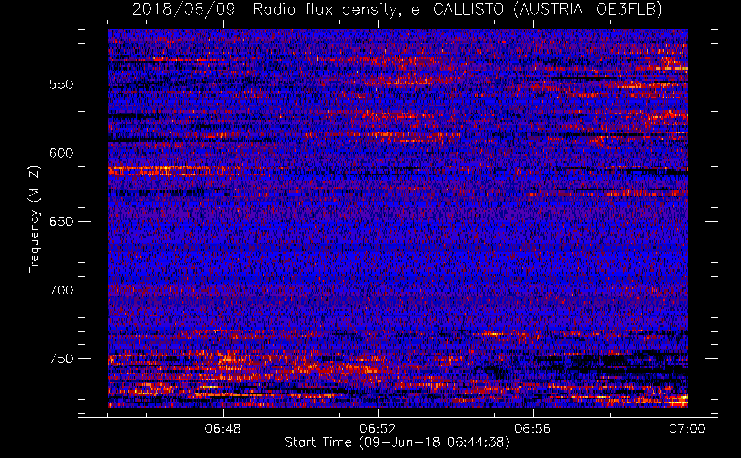
Task: Click the 07:00 time tick label
Action: click(x=687, y=429)
